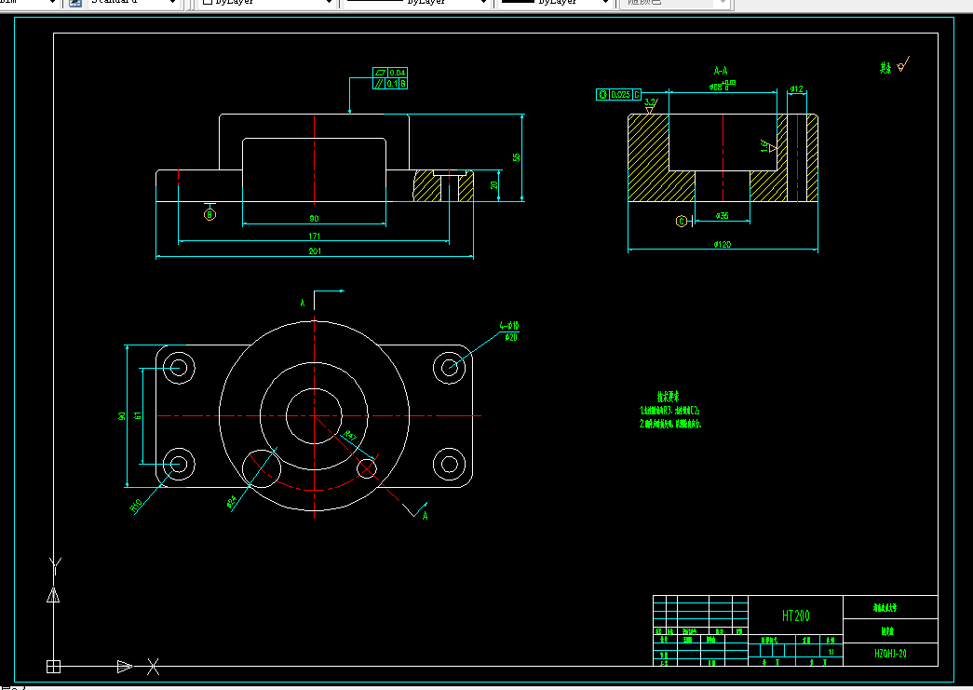Select the 0.025 tolerance frame value
973x690 pixels.
pyautogui.click(x=620, y=95)
